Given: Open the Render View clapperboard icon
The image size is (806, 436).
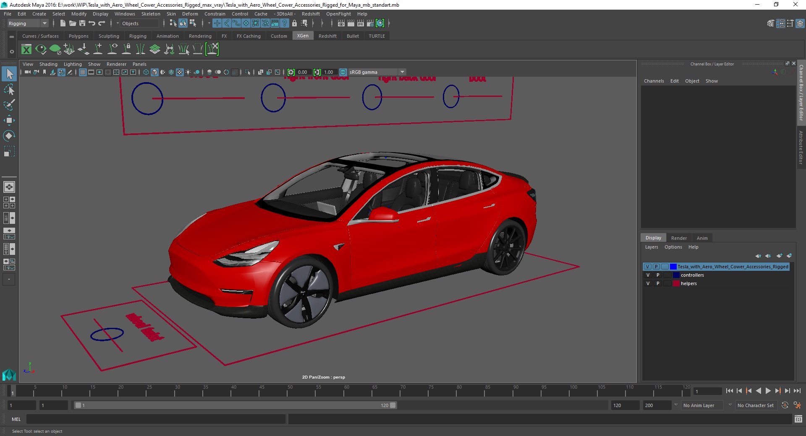Looking at the screenshot, I should click(341, 23).
